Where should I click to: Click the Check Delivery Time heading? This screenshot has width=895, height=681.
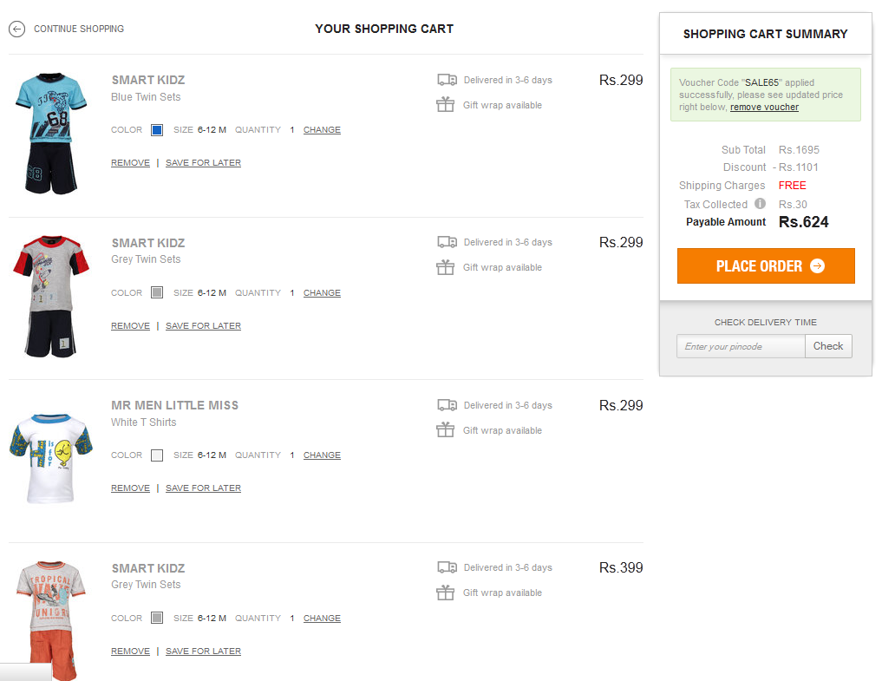pyautogui.click(x=766, y=323)
